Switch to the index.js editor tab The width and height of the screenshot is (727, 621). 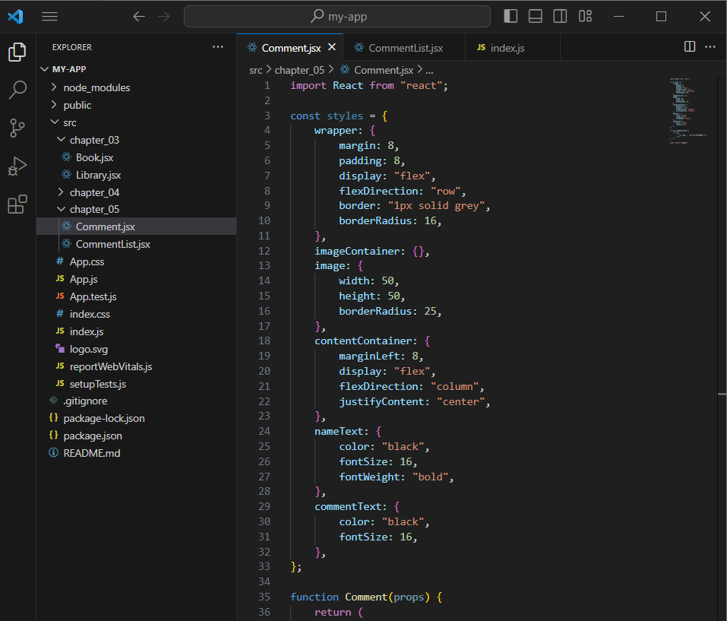pyautogui.click(x=507, y=48)
